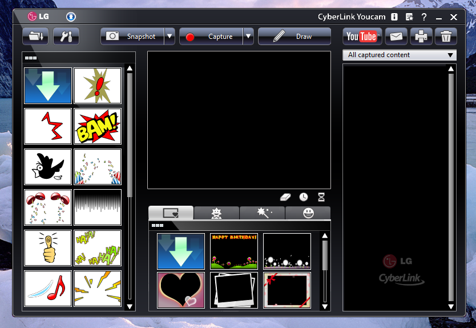
Task: Expand the Snapshot dropdown arrow
Action: pyautogui.click(x=170, y=37)
